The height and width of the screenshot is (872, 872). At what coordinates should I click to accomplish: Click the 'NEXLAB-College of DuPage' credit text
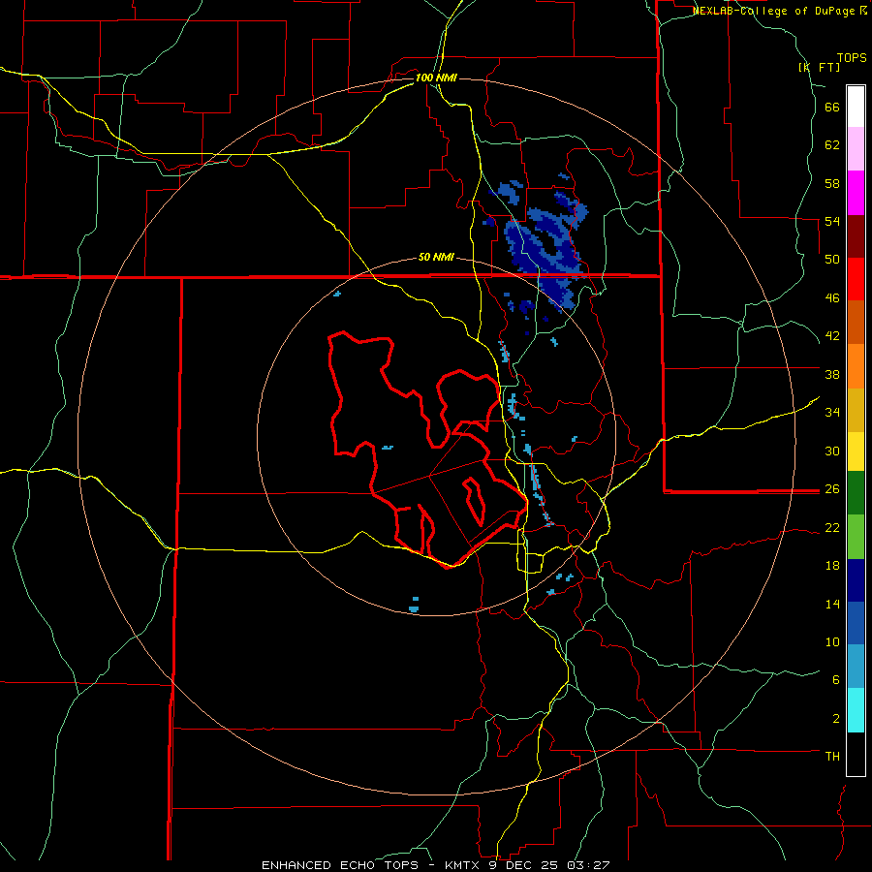tap(773, 11)
